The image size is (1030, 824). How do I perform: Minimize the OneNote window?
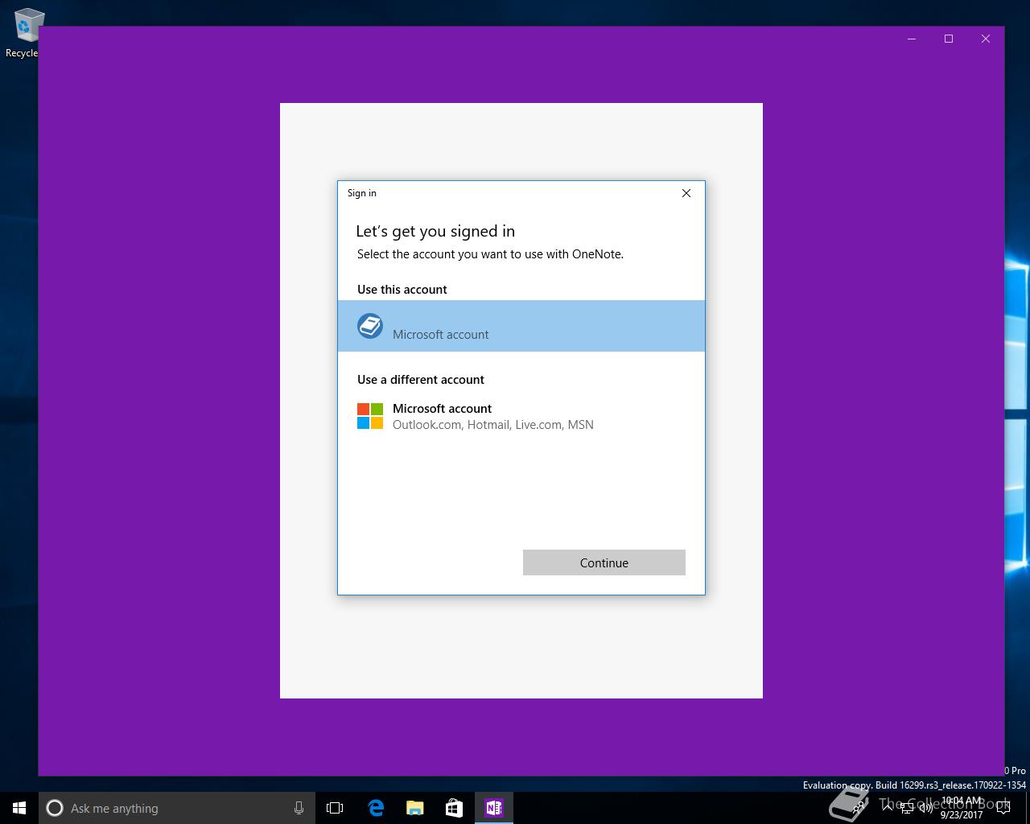(912, 39)
